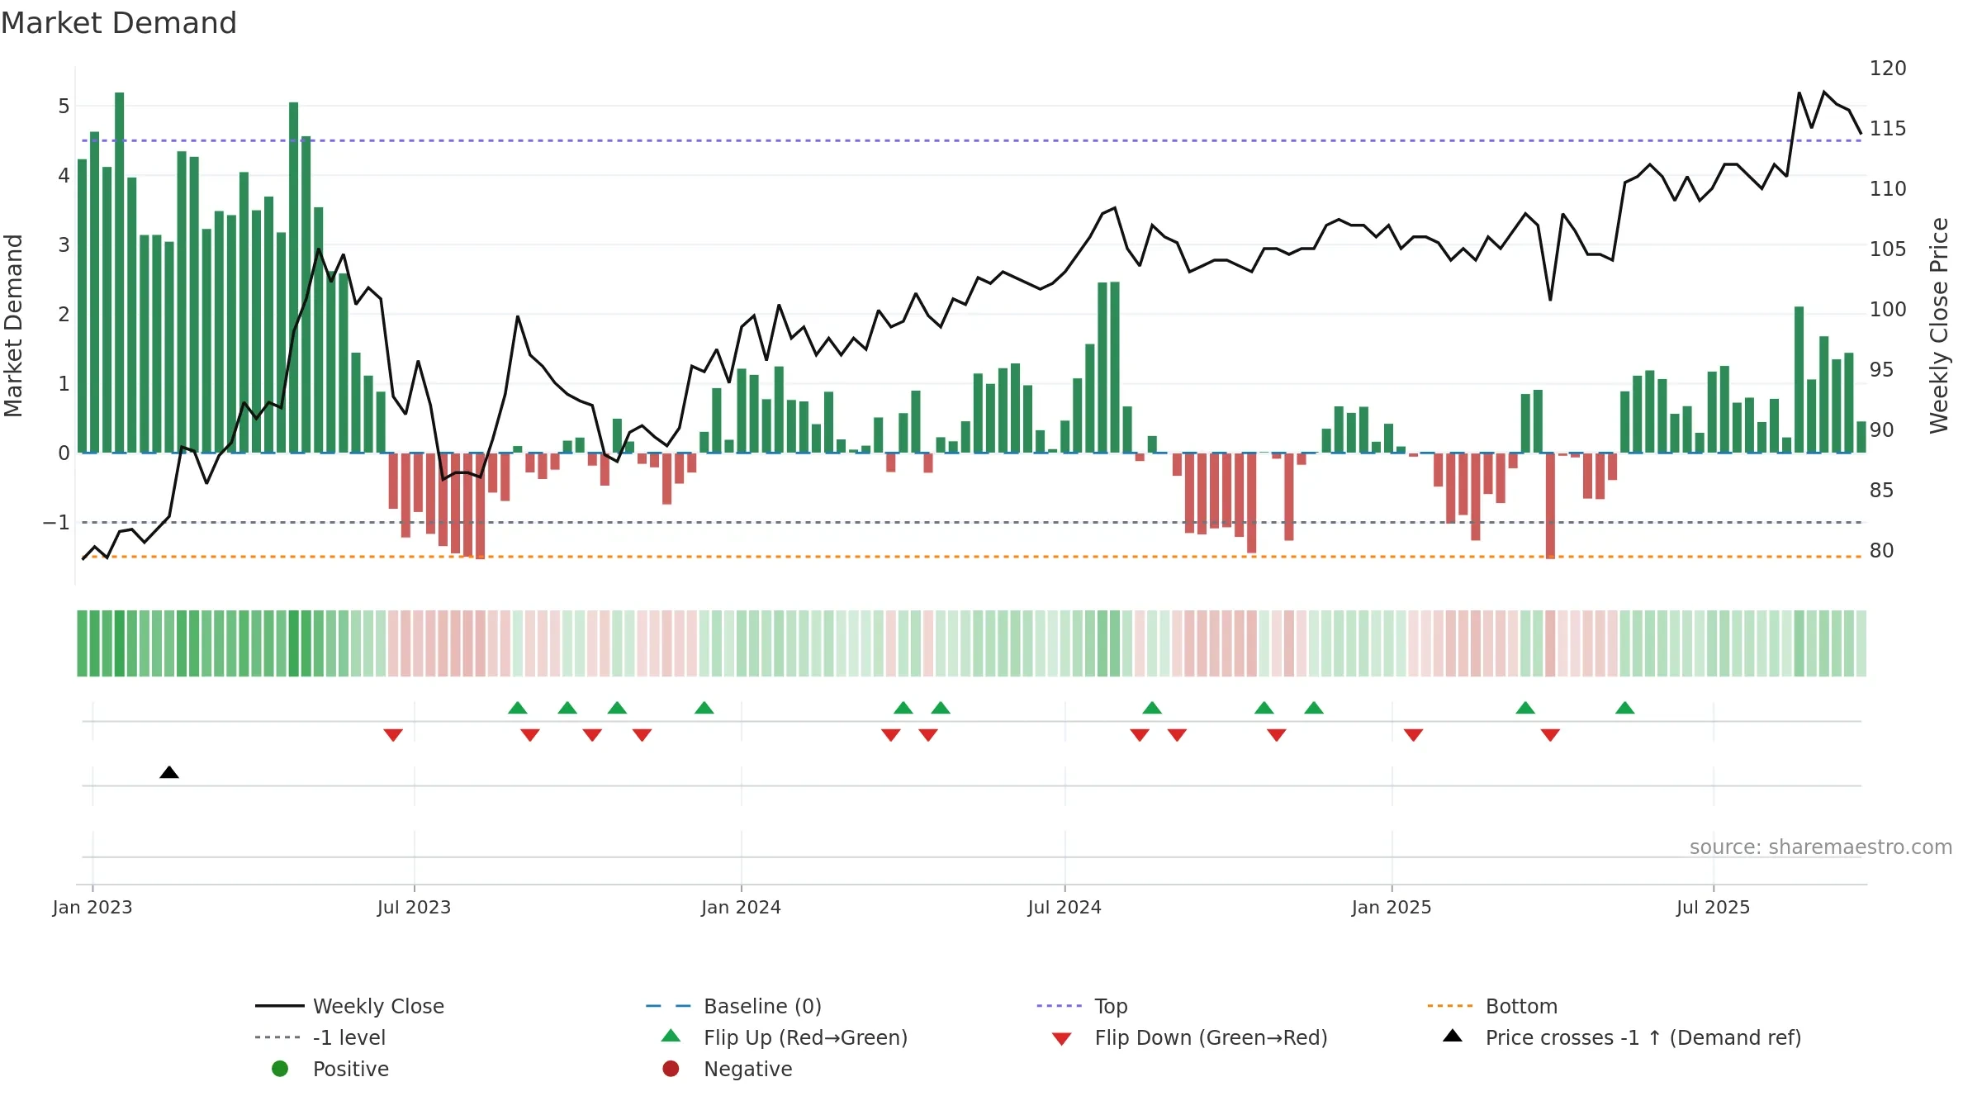Click the Weekly Close Price axis title
Viewport: 1982px width, 1115px height.
click(x=1939, y=325)
